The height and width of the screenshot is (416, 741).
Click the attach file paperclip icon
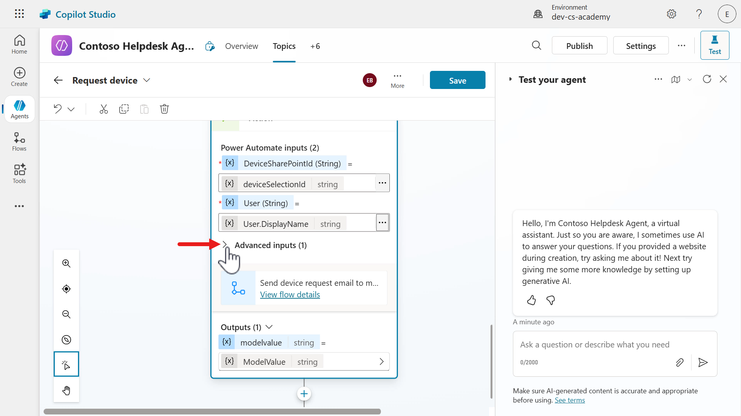(680, 362)
